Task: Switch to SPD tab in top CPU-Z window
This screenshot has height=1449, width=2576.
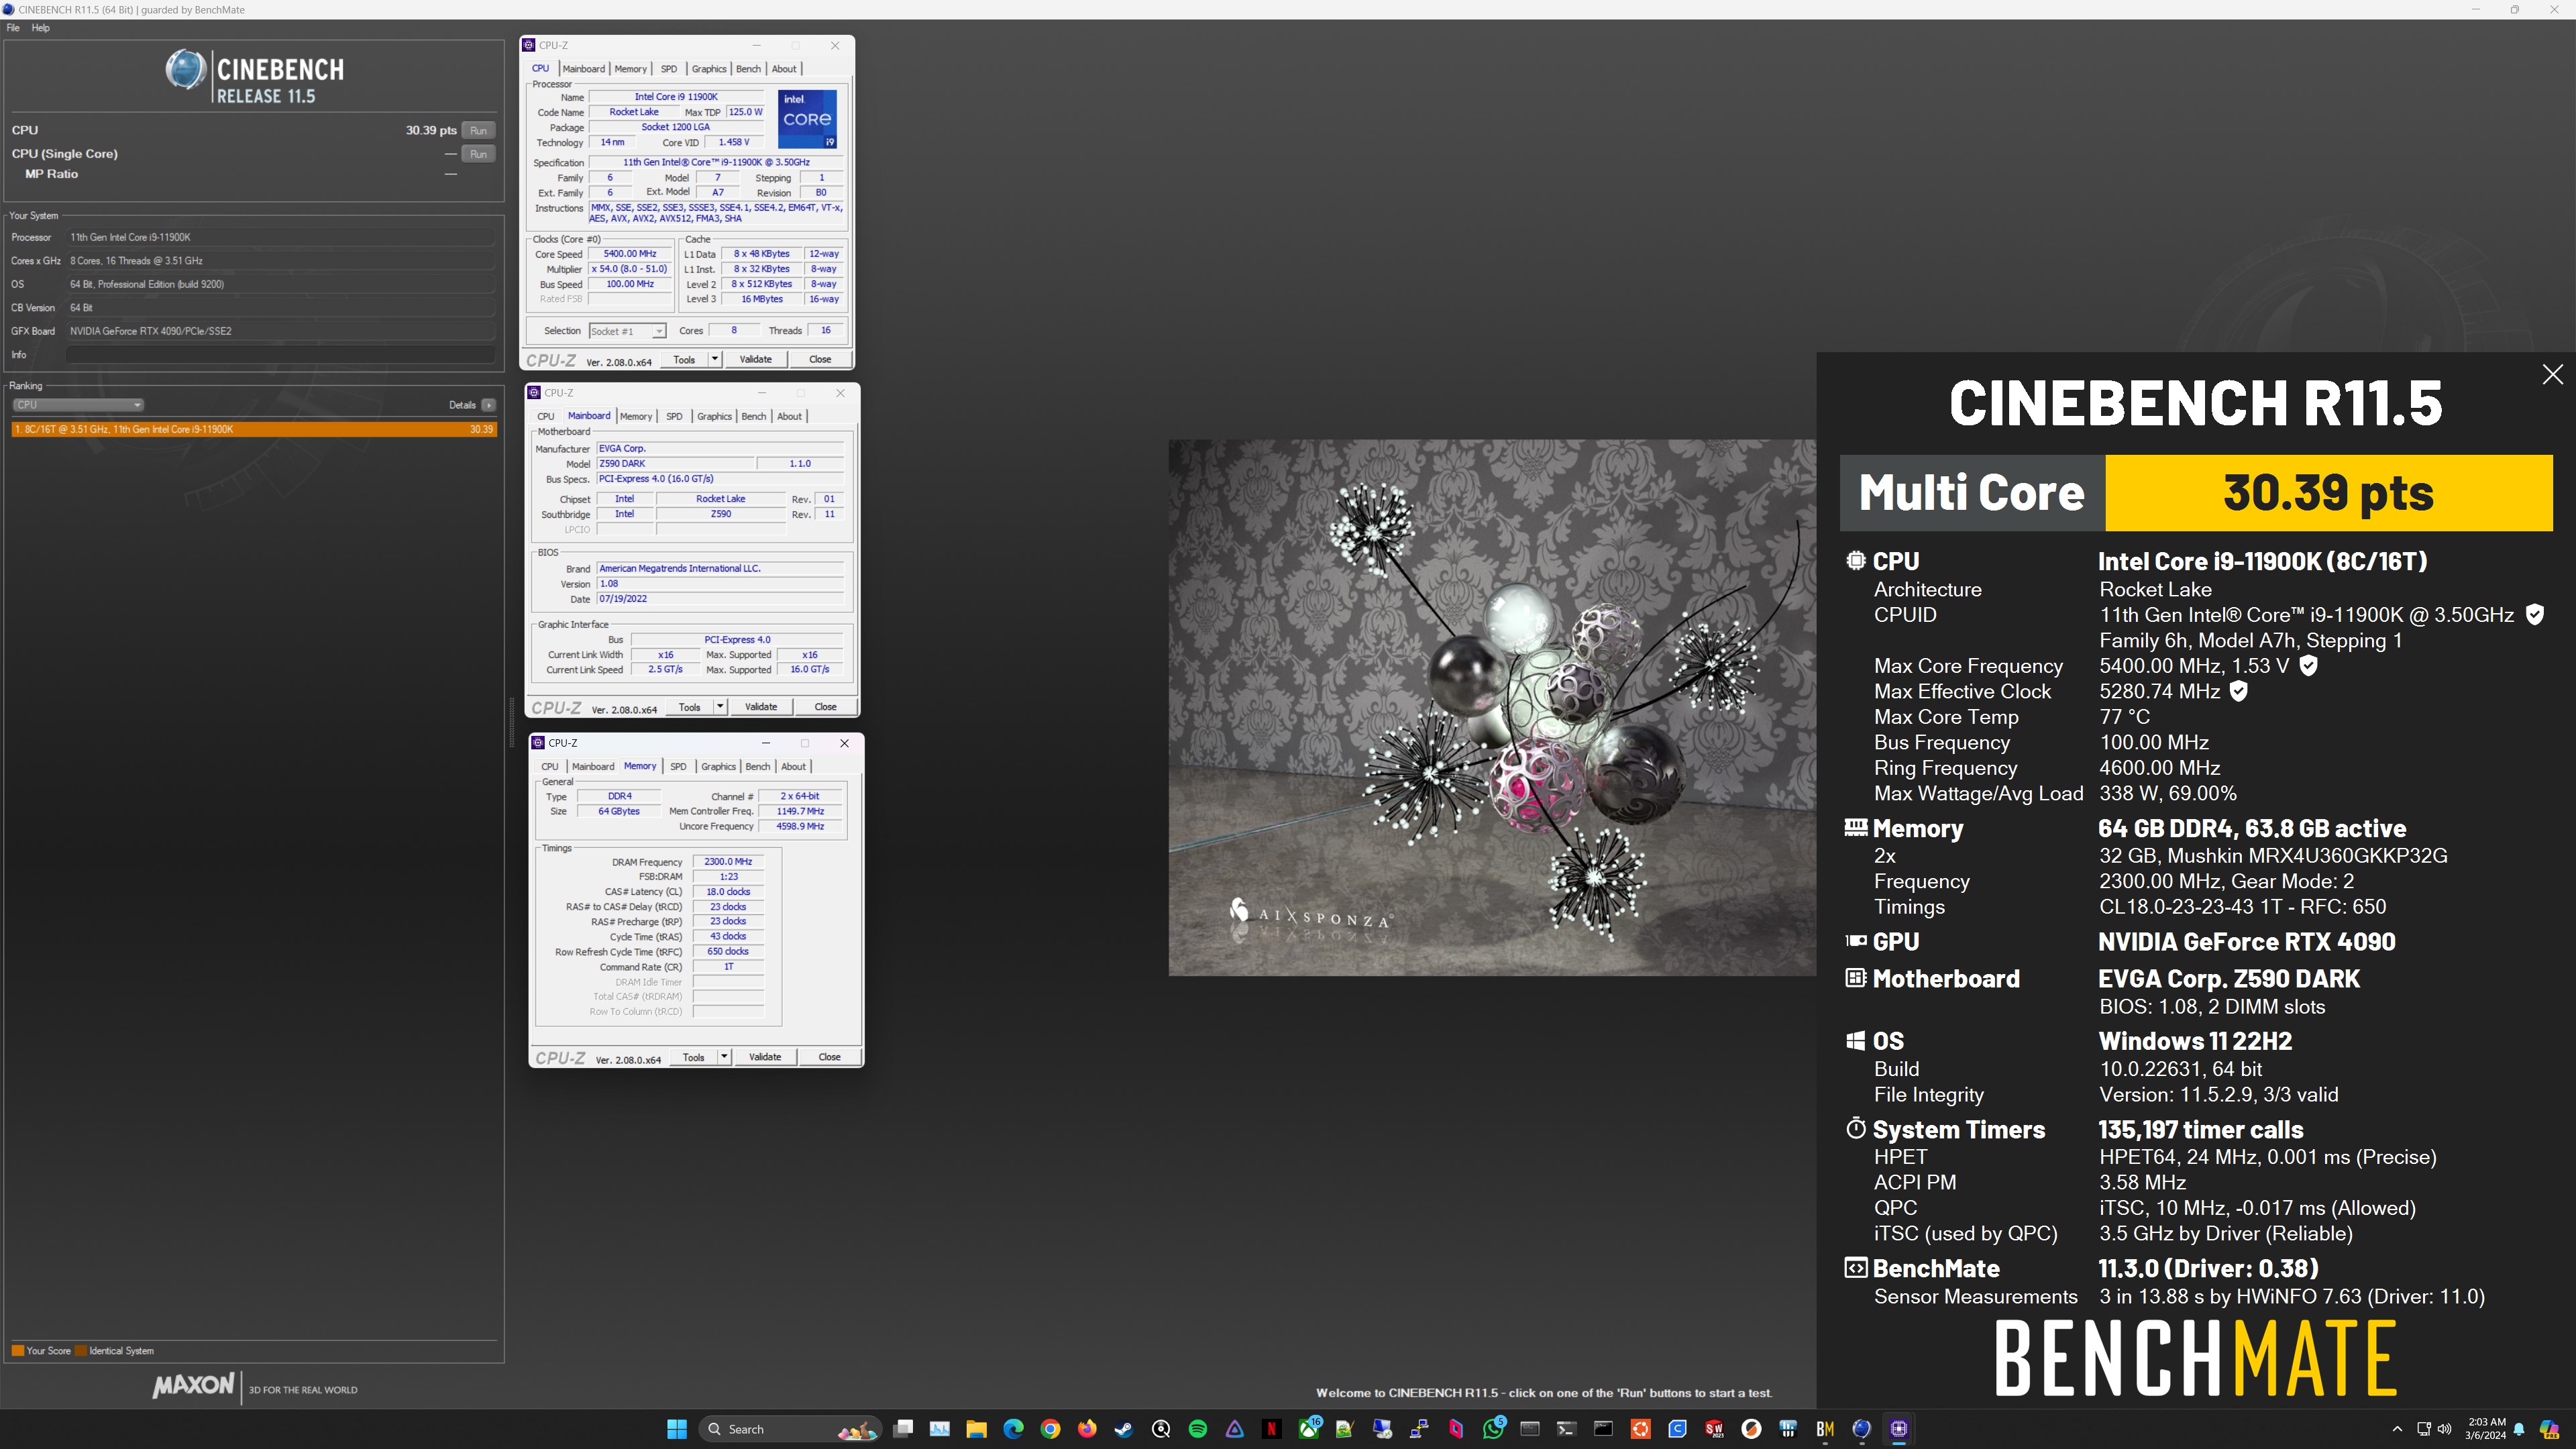Action: [669, 69]
